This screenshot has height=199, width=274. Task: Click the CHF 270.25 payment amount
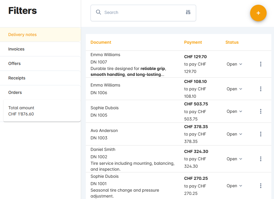point(196,179)
